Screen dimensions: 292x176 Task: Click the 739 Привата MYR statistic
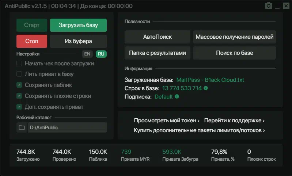[x=135, y=155]
